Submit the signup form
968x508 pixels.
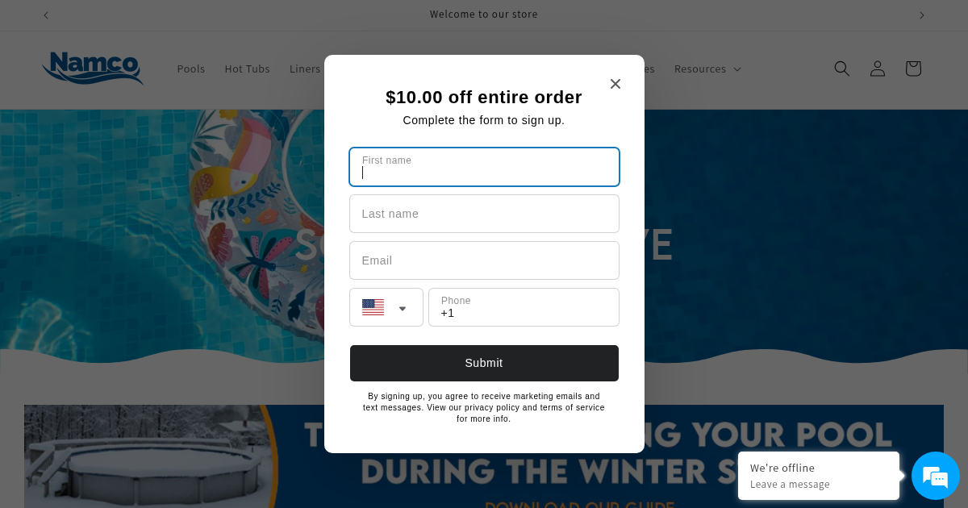(484, 363)
